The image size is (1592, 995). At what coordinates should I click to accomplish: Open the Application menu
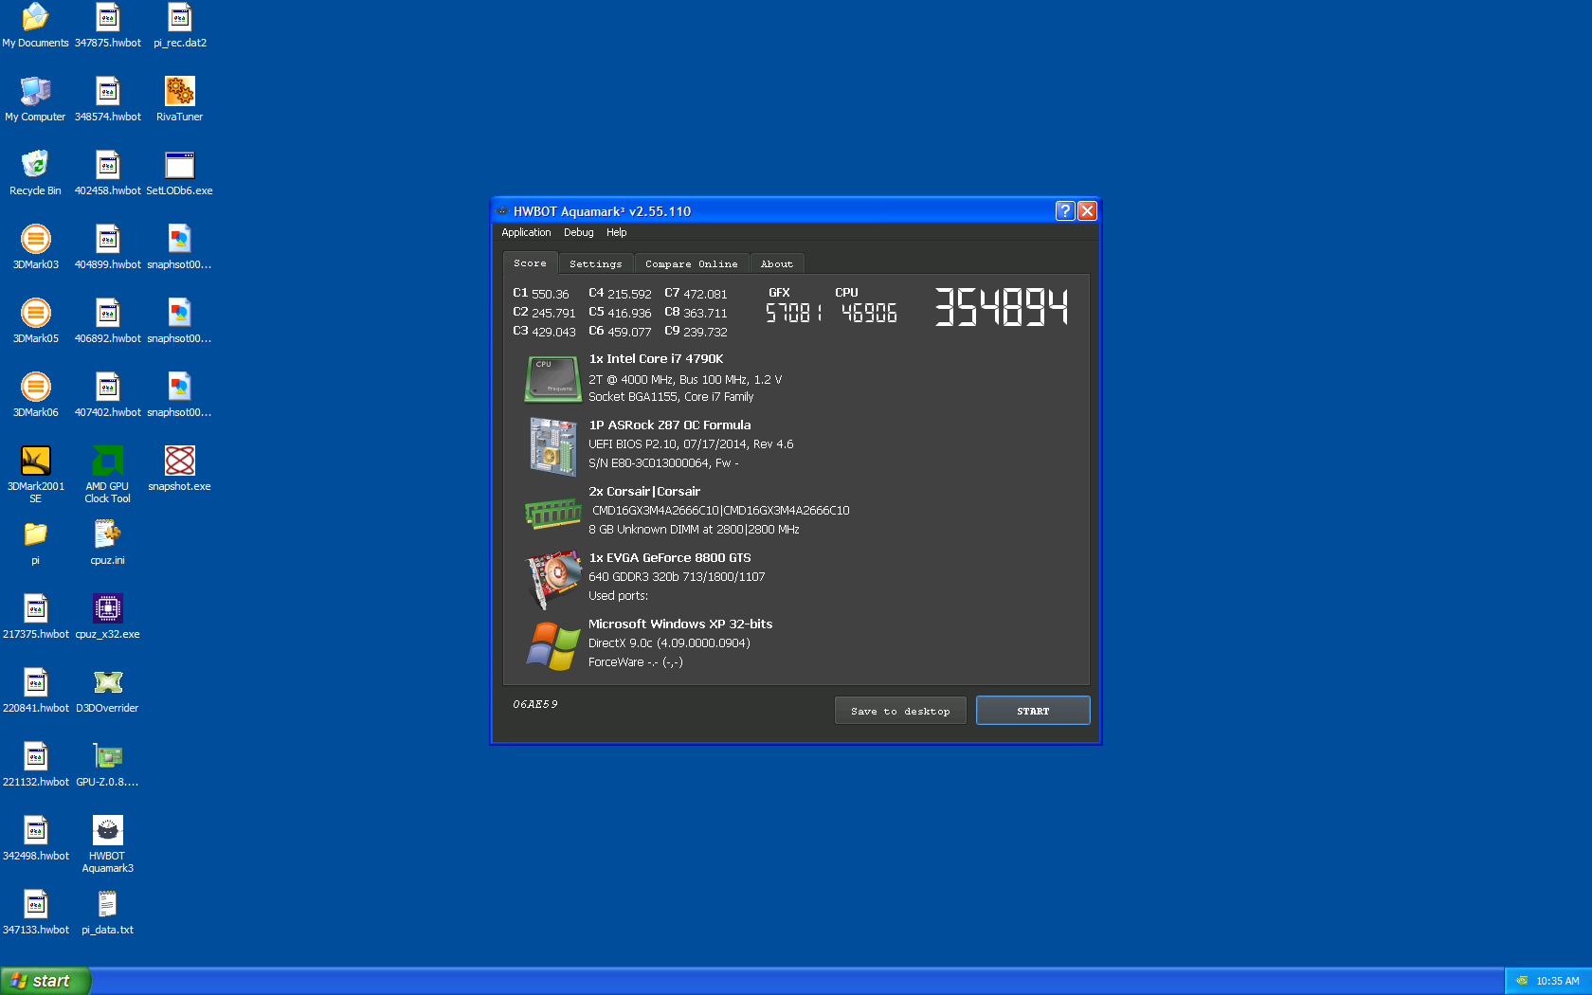point(526,232)
